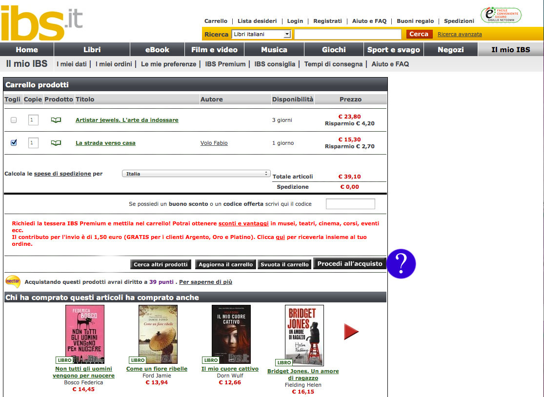Click Il mio cuore cattivo book cover
Image resolution: width=544 pixels, height=397 pixels.
[x=231, y=334]
